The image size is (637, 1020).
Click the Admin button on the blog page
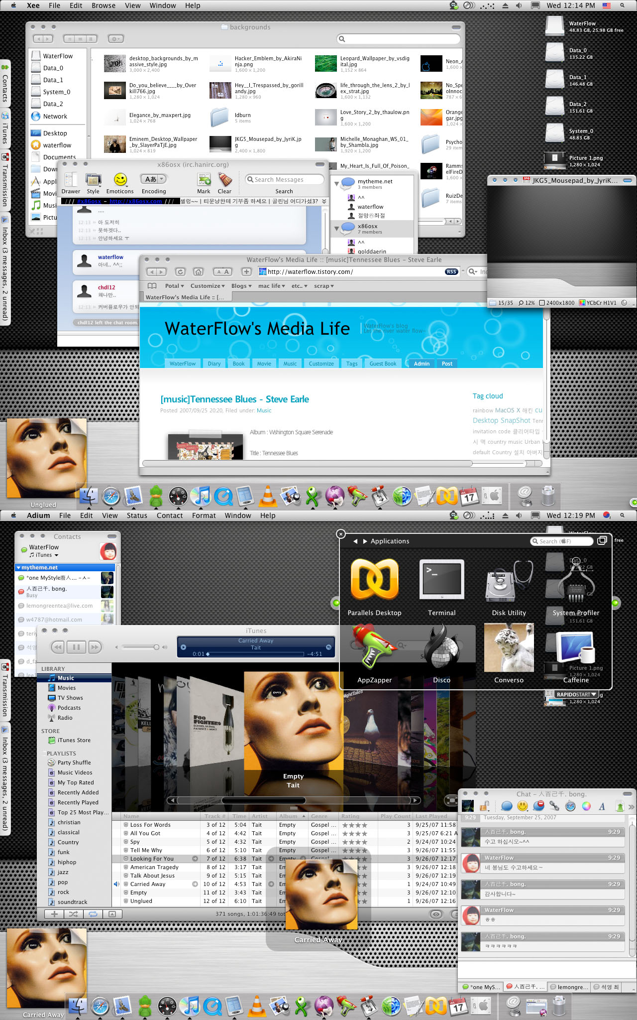pyautogui.click(x=422, y=364)
